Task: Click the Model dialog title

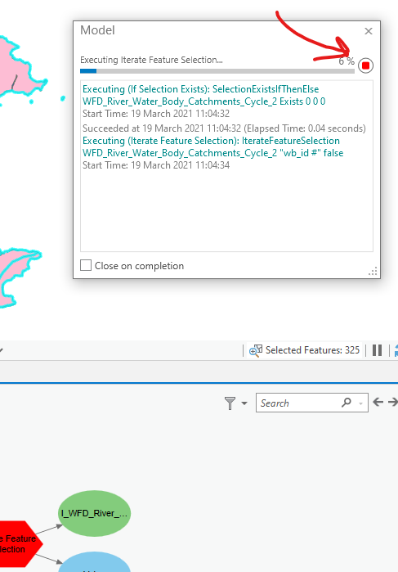Action: 97,30
